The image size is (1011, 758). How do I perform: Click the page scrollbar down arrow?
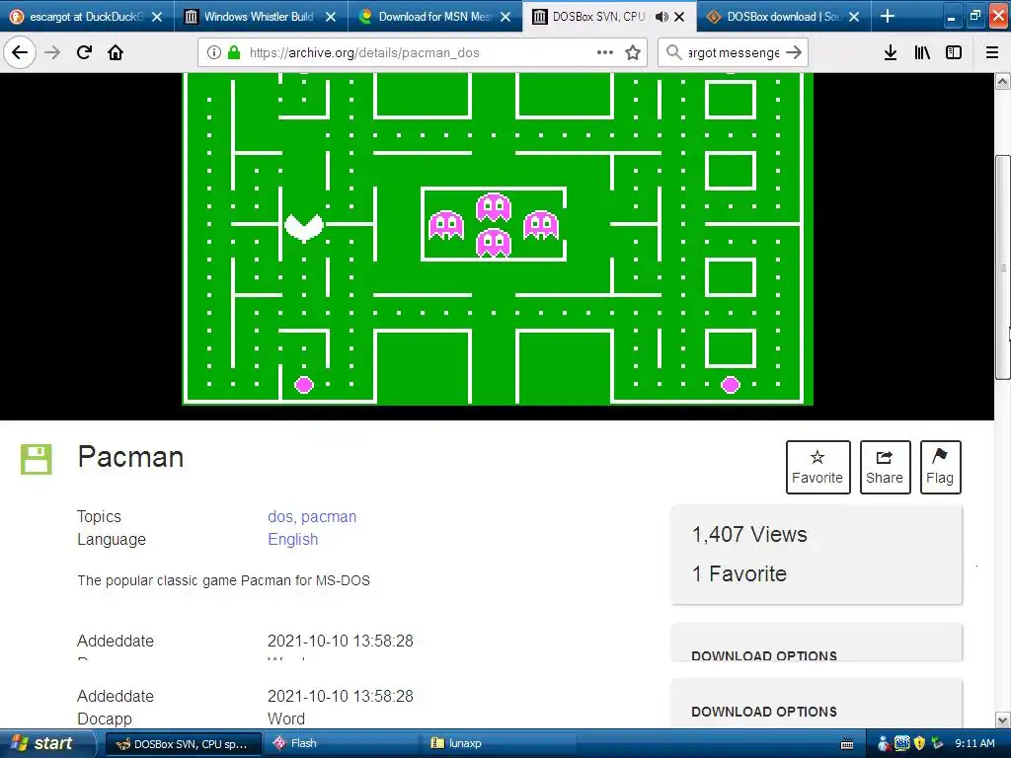coord(1002,720)
